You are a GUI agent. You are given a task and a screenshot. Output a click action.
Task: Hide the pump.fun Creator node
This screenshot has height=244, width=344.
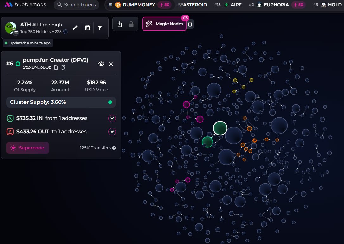(x=101, y=64)
